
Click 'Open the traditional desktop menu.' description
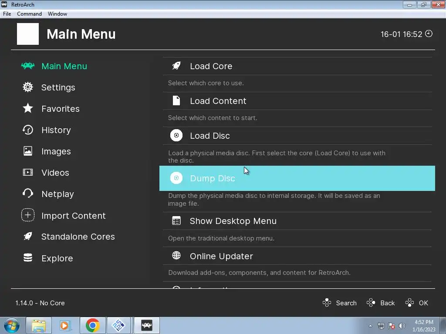(221, 238)
